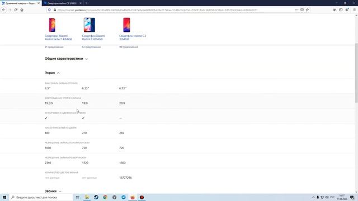Click the 1080 horizontal resolution value
This screenshot has width=358, height=201.
48,148
